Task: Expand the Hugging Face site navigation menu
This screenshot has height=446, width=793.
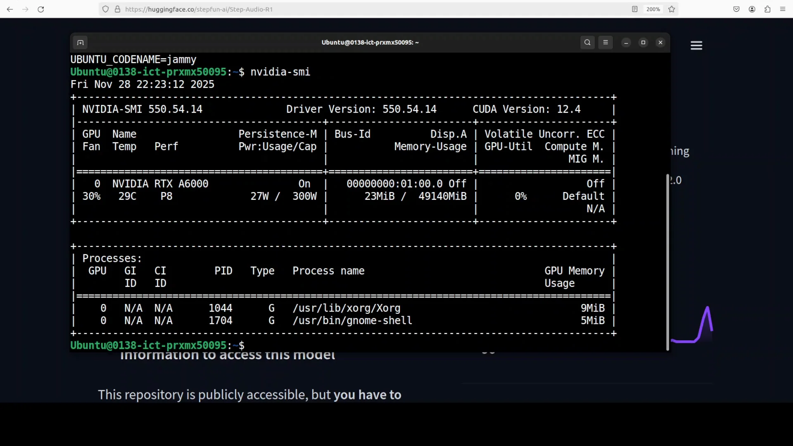Action: coord(696,45)
